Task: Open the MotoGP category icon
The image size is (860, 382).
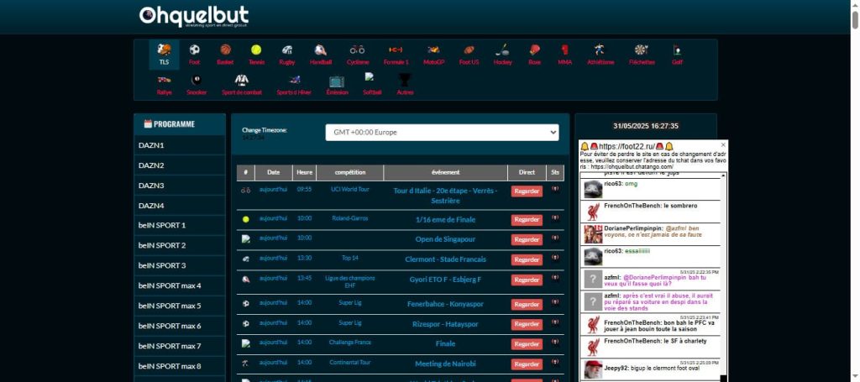Action: 433,50
